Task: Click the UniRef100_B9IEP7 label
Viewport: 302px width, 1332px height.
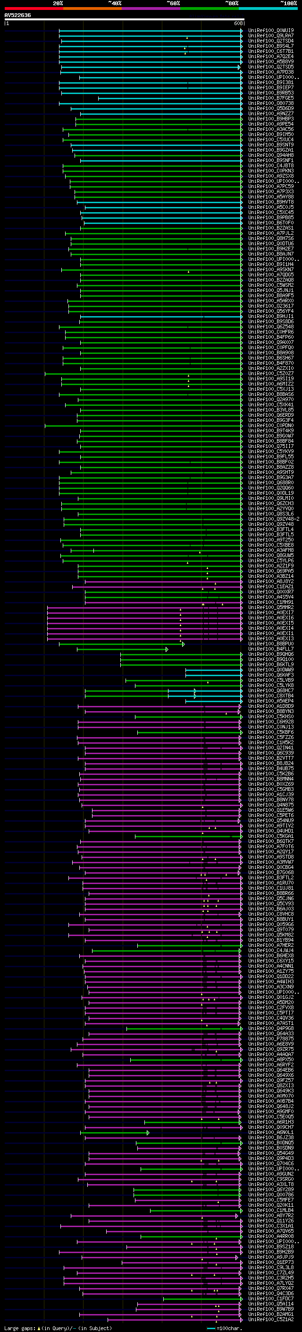Action: [271, 87]
